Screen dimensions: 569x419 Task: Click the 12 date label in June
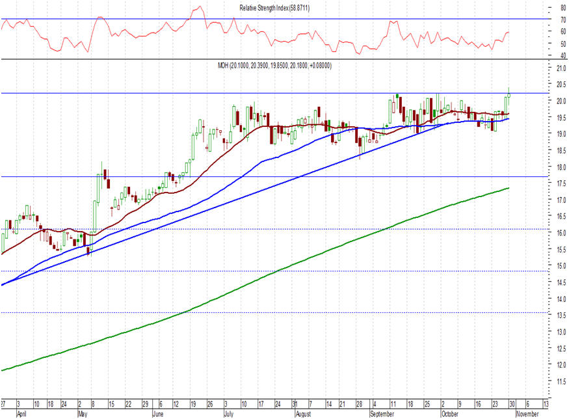pos(176,404)
